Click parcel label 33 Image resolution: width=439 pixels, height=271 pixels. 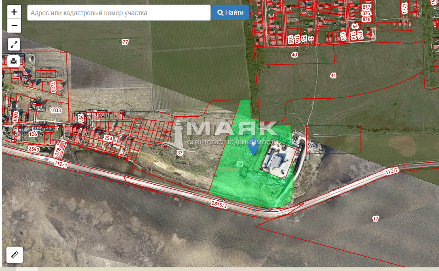180,153
